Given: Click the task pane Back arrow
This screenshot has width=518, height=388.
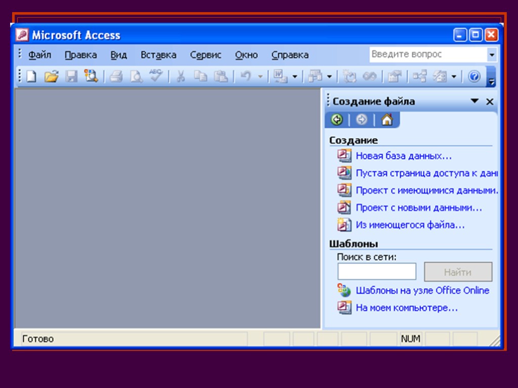Looking at the screenshot, I should click(x=336, y=119).
